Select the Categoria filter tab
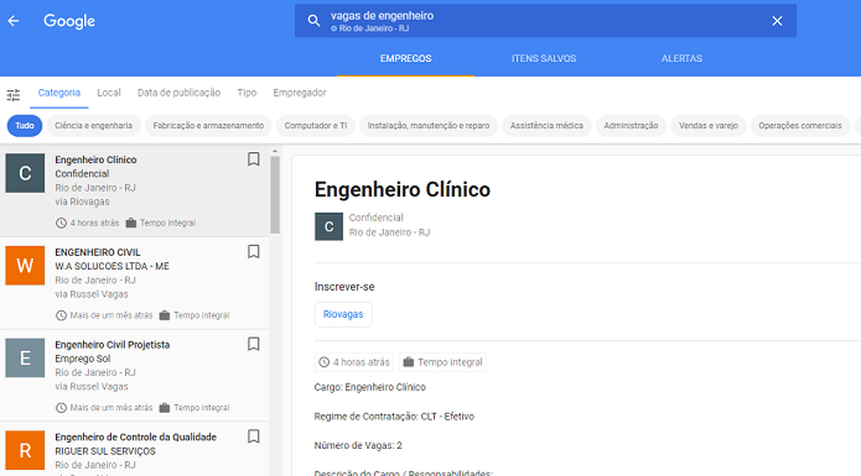This screenshot has height=476, width=861. pos(59,93)
